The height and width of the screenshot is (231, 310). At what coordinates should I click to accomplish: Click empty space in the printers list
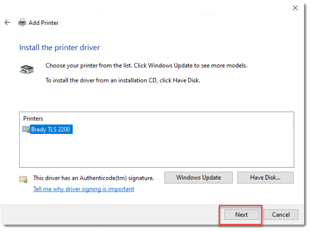coord(159,151)
